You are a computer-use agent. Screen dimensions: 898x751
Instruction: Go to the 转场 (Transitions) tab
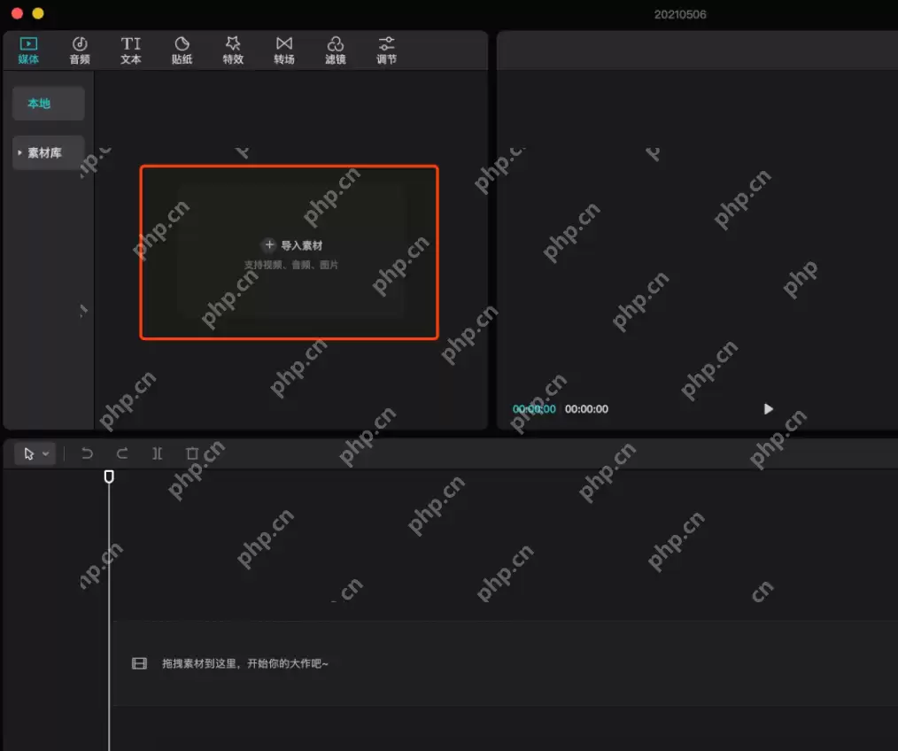pos(283,50)
